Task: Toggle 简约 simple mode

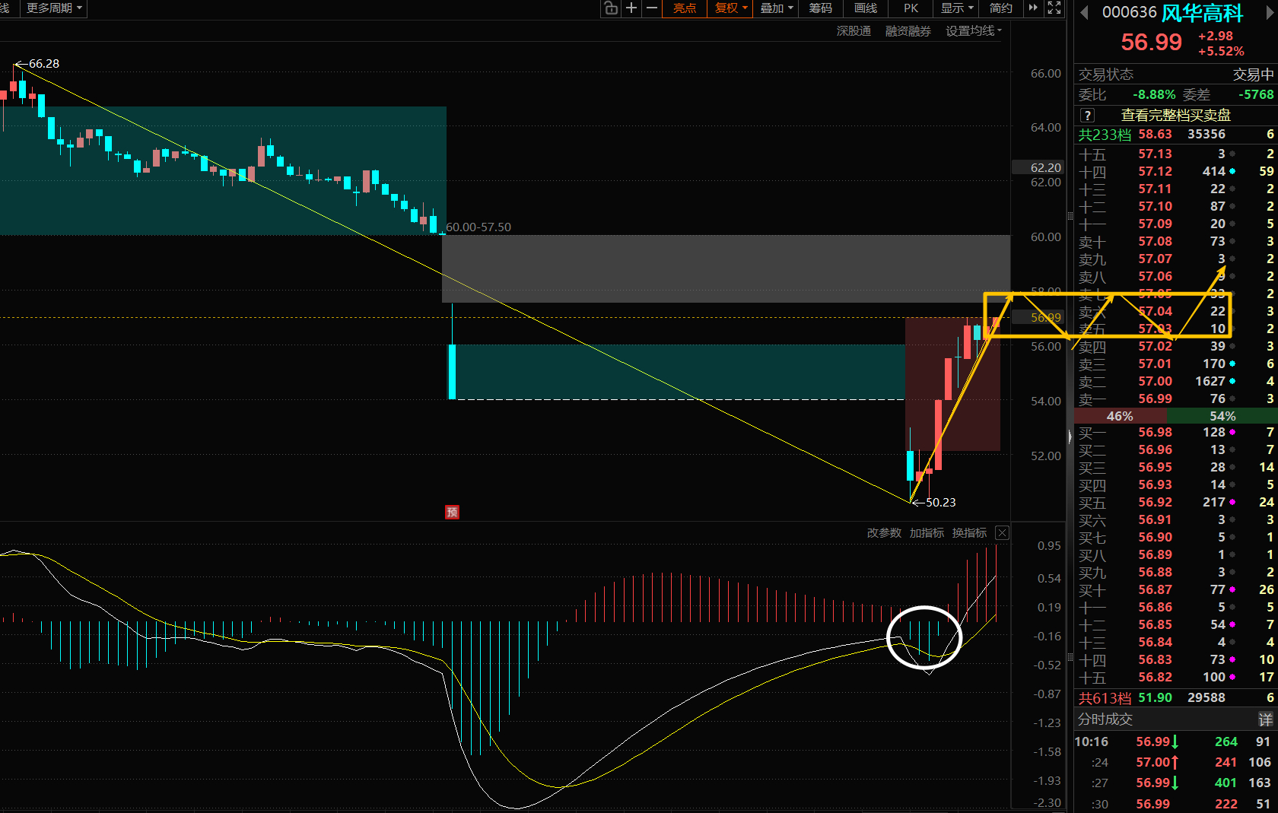Action: click(1001, 8)
